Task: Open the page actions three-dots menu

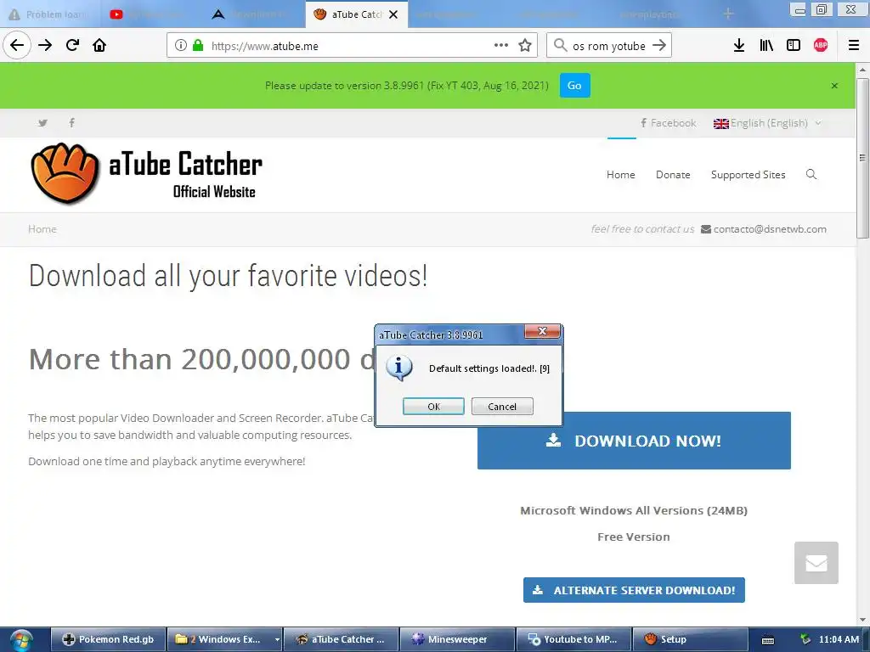Action: (x=501, y=46)
